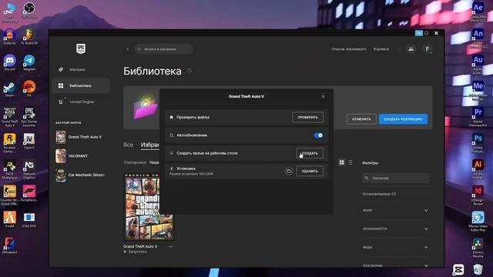Open ZModeler3 desktop shortcut
Image resolution: width=493 pixels, height=277 pixels.
point(9,245)
